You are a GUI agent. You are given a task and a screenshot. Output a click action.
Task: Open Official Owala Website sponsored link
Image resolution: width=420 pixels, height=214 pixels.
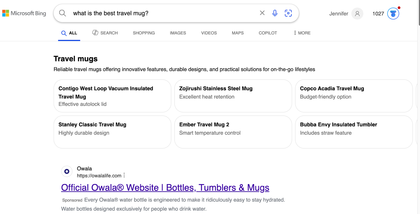[165, 188]
